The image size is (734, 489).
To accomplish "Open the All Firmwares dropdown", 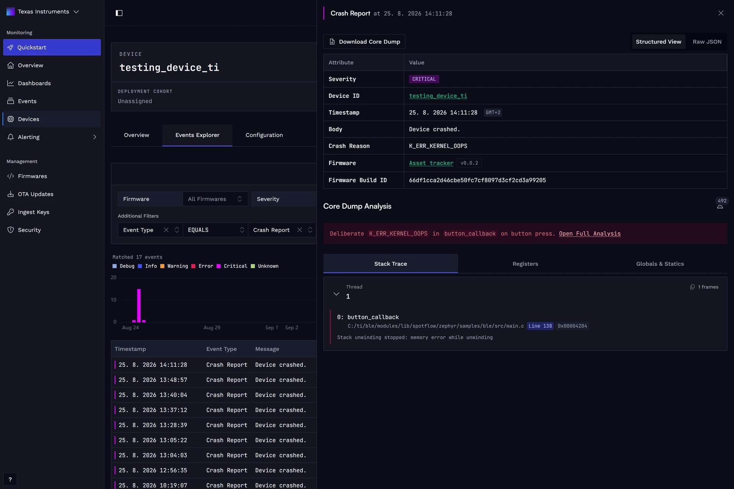I will [x=215, y=199].
